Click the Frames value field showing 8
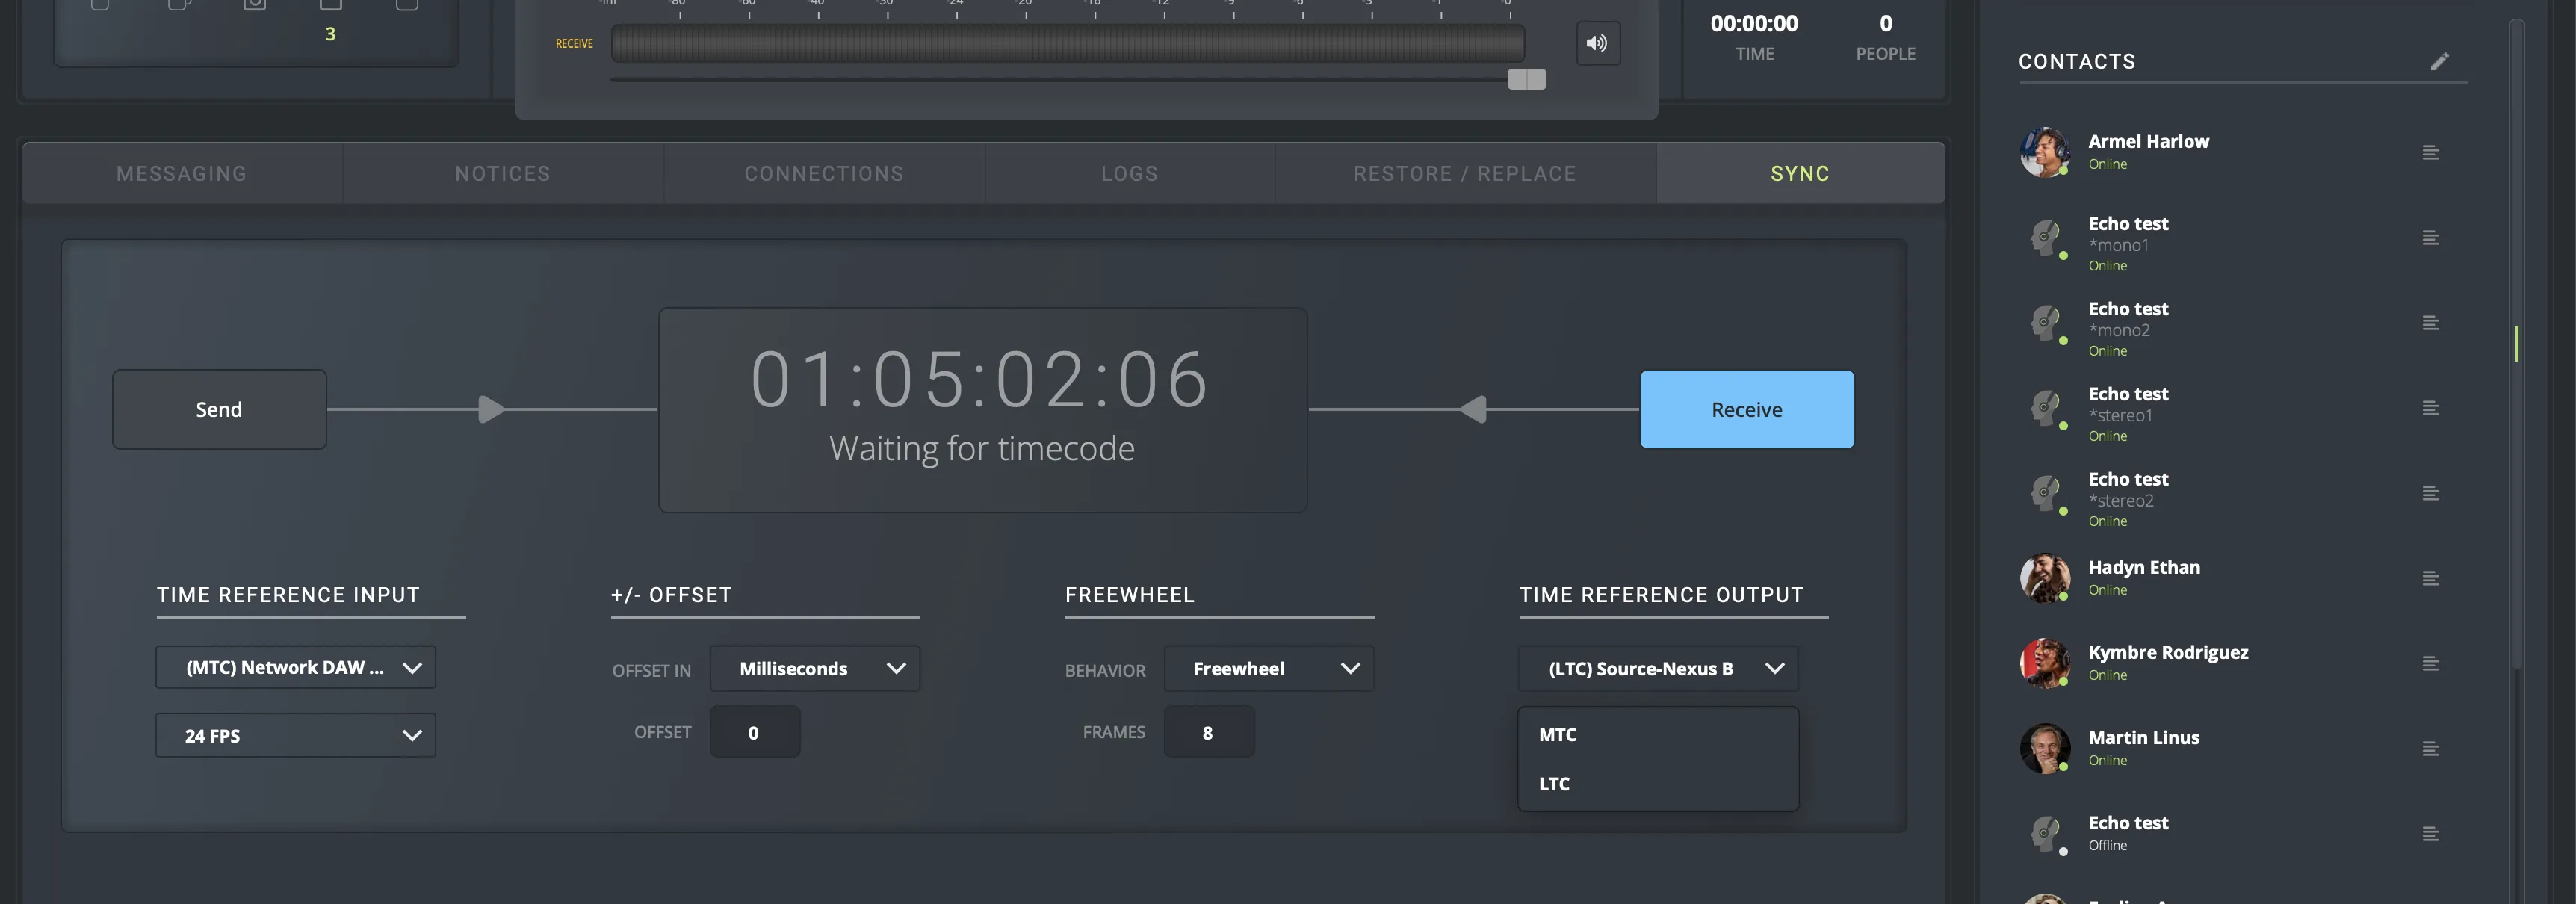 [x=1209, y=732]
